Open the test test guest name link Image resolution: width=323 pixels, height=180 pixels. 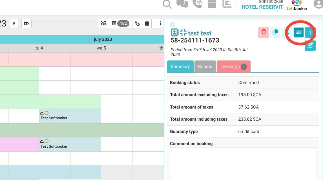tap(200, 33)
